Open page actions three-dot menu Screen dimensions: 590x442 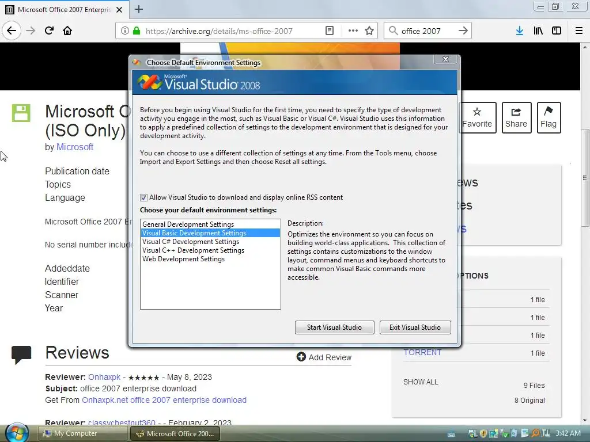(x=353, y=31)
